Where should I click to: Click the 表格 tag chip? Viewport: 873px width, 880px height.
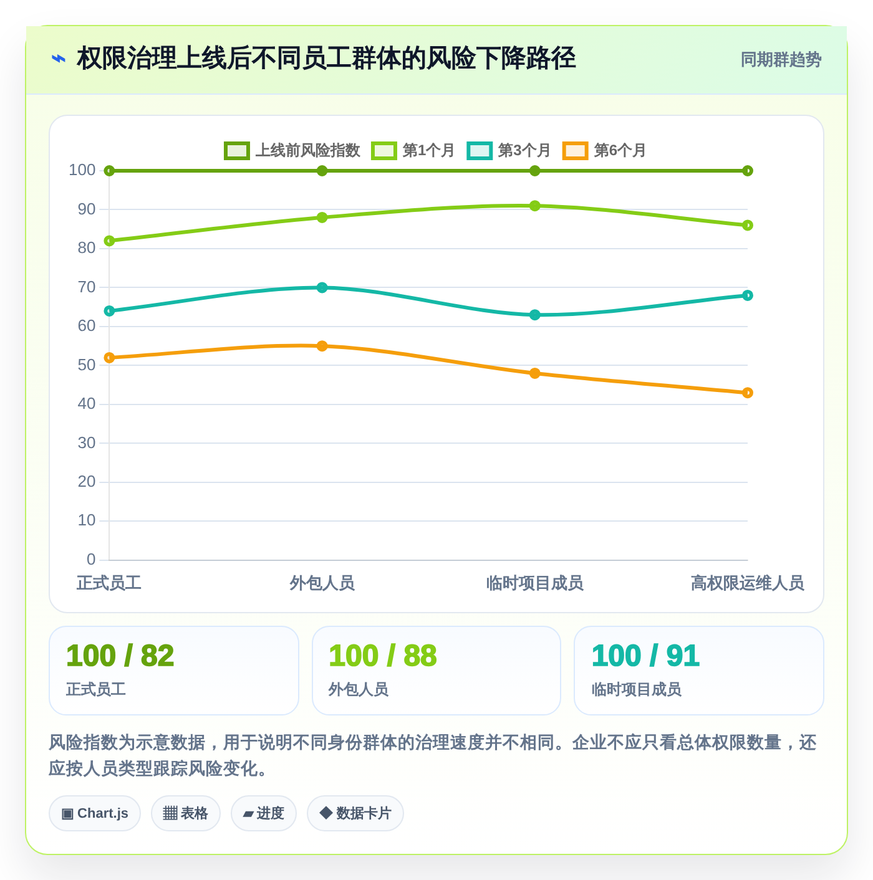(186, 813)
